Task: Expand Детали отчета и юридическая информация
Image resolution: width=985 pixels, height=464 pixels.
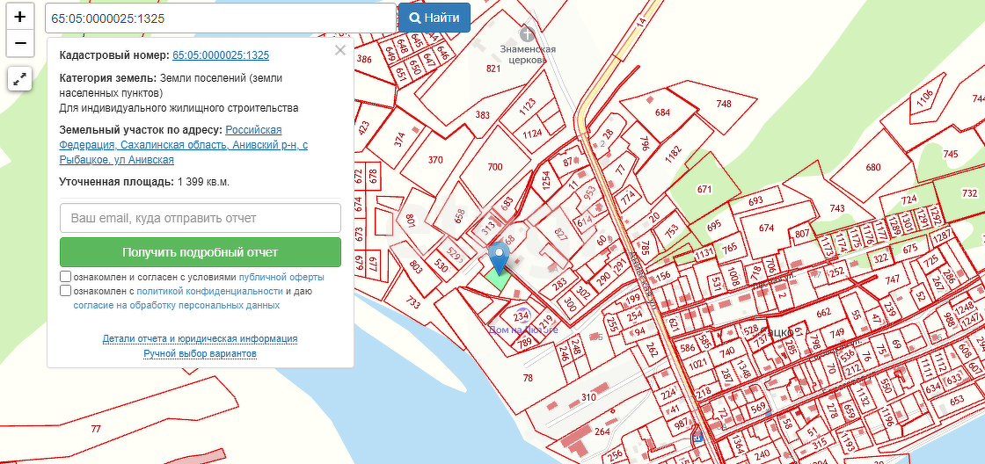Action: tap(200, 338)
